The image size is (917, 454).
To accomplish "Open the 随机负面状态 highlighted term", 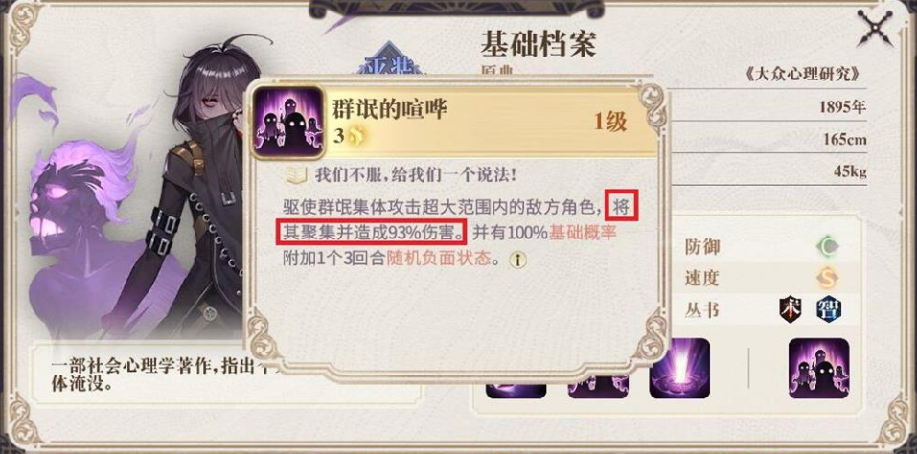I will 438,260.
